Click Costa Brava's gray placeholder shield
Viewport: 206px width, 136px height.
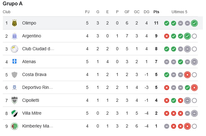coord(14,75)
